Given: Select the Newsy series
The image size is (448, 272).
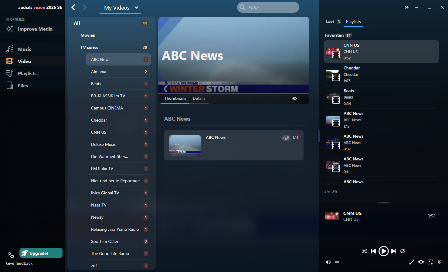Looking at the screenshot, I should click(x=118, y=217).
